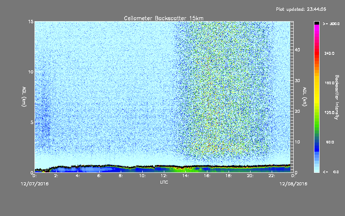Image resolution: width=345 pixels, height=216 pixels.
Task: Click the 20 kft tick label
Action: (x=298, y=111)
